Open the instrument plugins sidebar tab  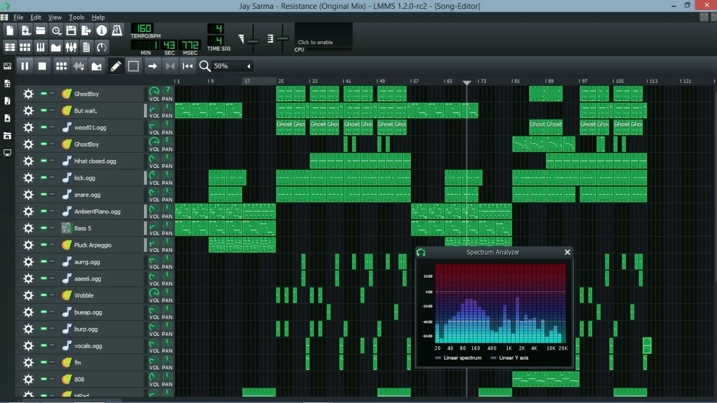click(x=7, y=66)
